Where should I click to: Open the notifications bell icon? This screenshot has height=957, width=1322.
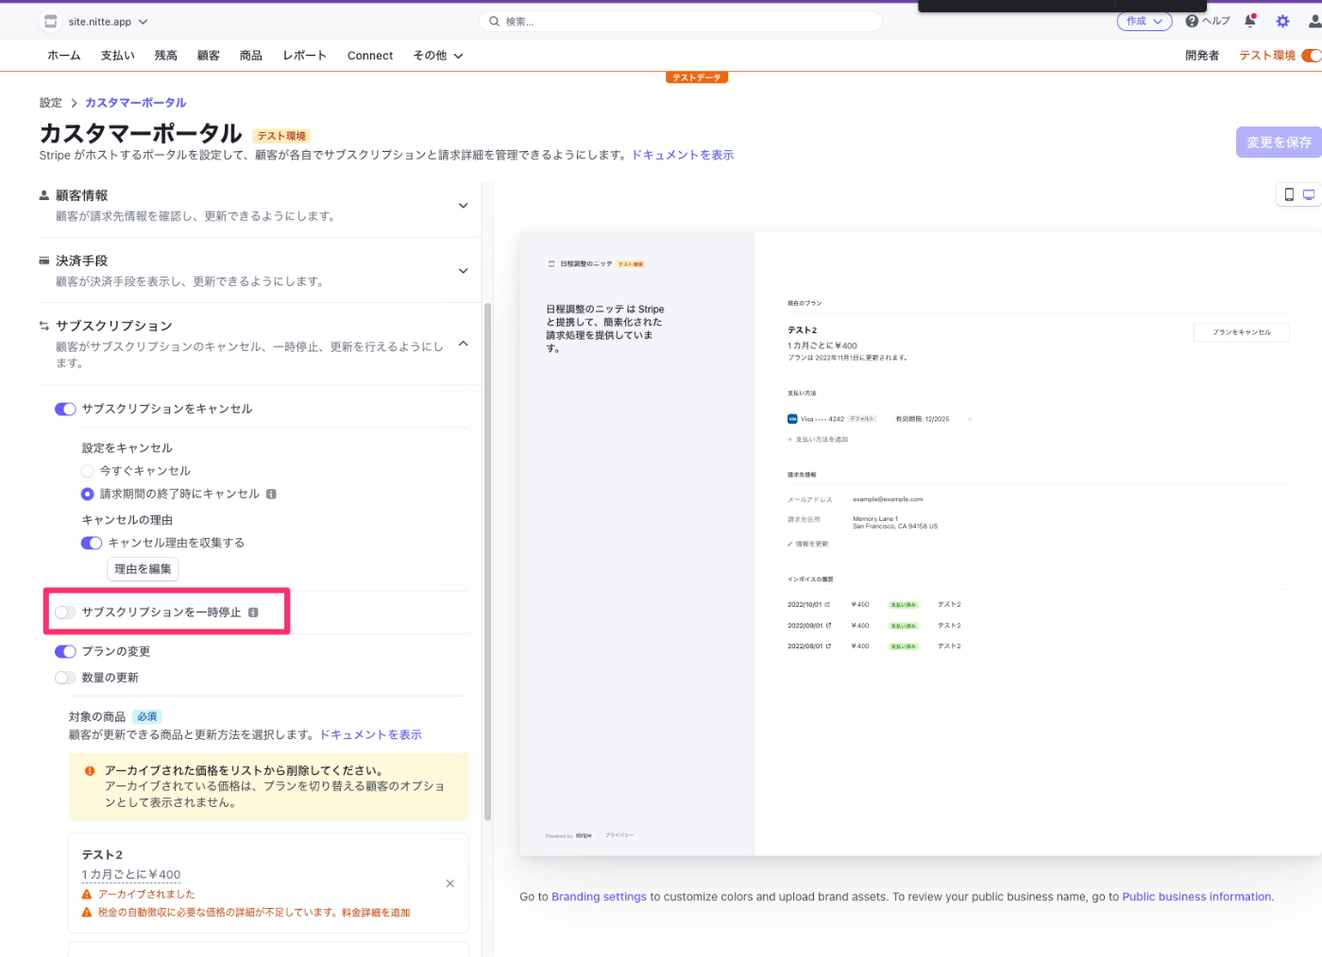pos(1250,21)
